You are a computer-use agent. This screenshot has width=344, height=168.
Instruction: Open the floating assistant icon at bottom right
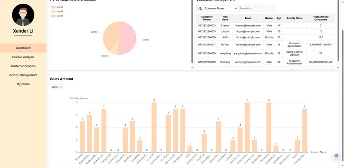[336, 156]
